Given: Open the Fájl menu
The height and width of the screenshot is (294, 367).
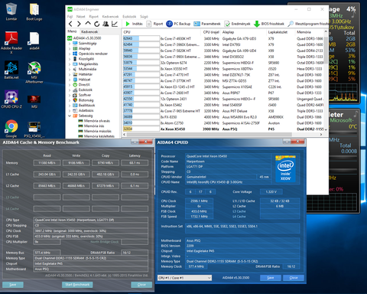Looking at the screenshot, I should click(x=70, y=17).
